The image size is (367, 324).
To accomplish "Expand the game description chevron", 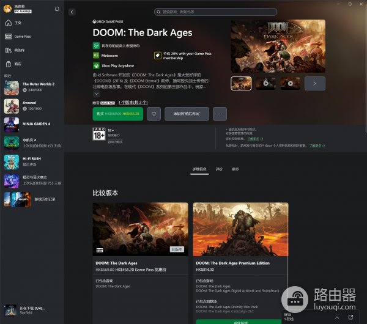I will (x=97, y=94).
